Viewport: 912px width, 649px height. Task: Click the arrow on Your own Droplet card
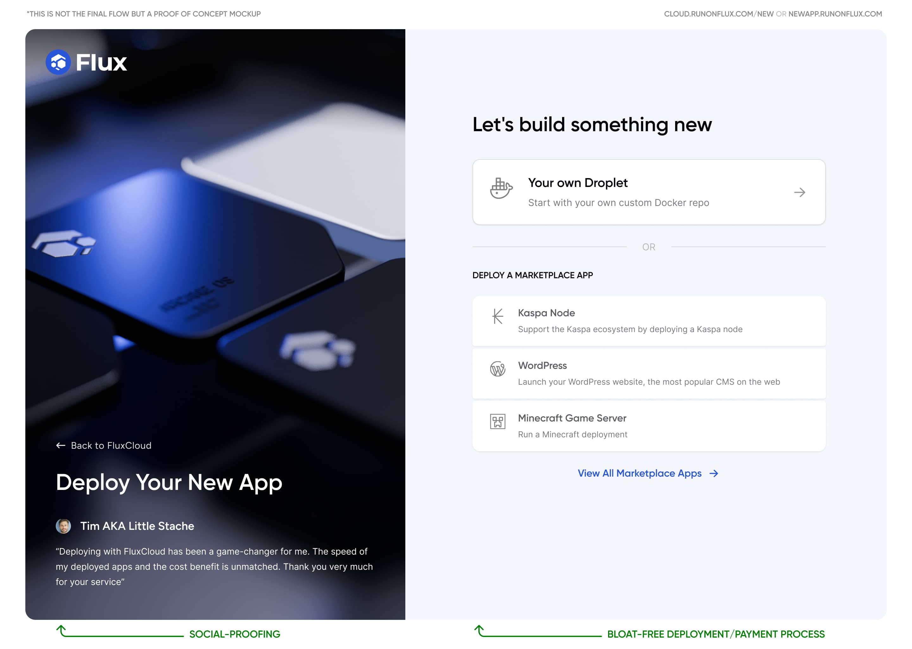(799, 192)
